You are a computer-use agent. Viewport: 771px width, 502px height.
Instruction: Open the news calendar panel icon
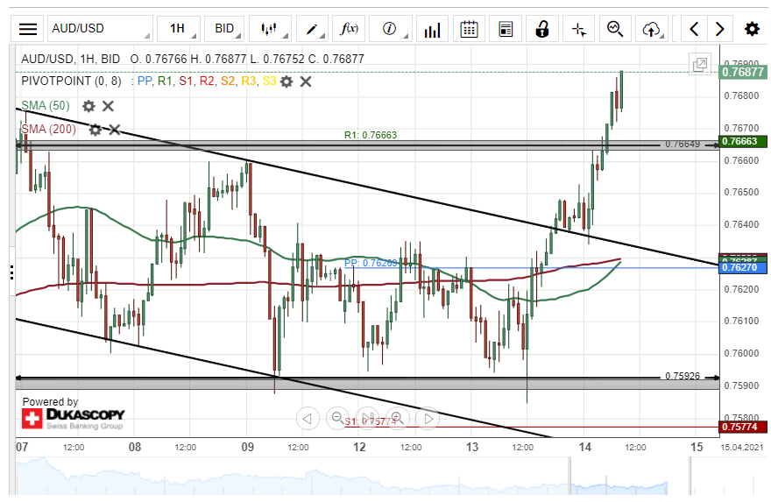pos(506,29)
